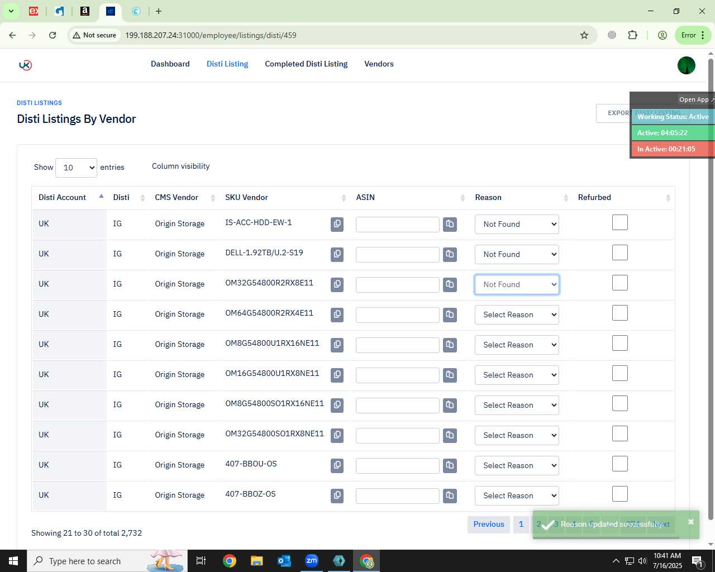715x572 pixels.
Task: Sort table by SKU Vendor column
Action: [x=285, y=198]
